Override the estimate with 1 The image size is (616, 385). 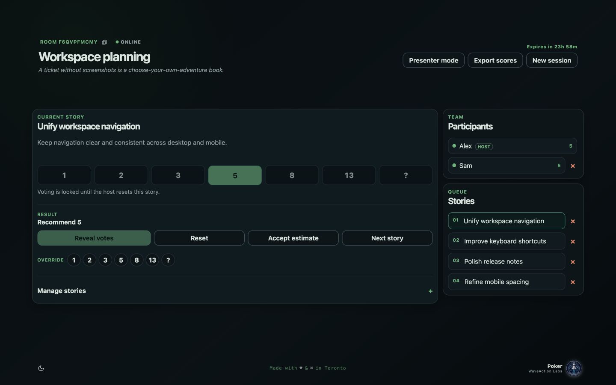[x=74, y=260]
